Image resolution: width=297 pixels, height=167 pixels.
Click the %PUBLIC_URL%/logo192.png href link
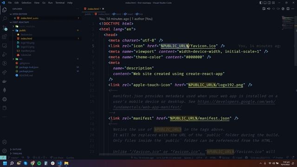tap(215, 85)
